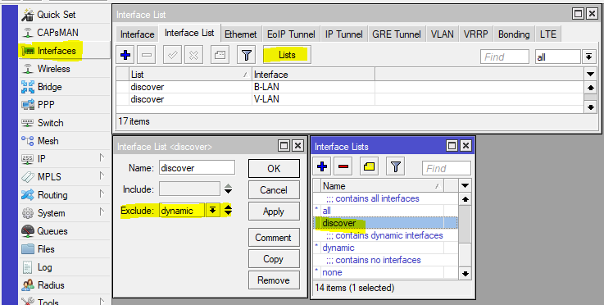The width and height of the screenshot is (604, 305).
Task: Switch to the LTE tab
Action: pyautogui.click(x=548, y=34)
